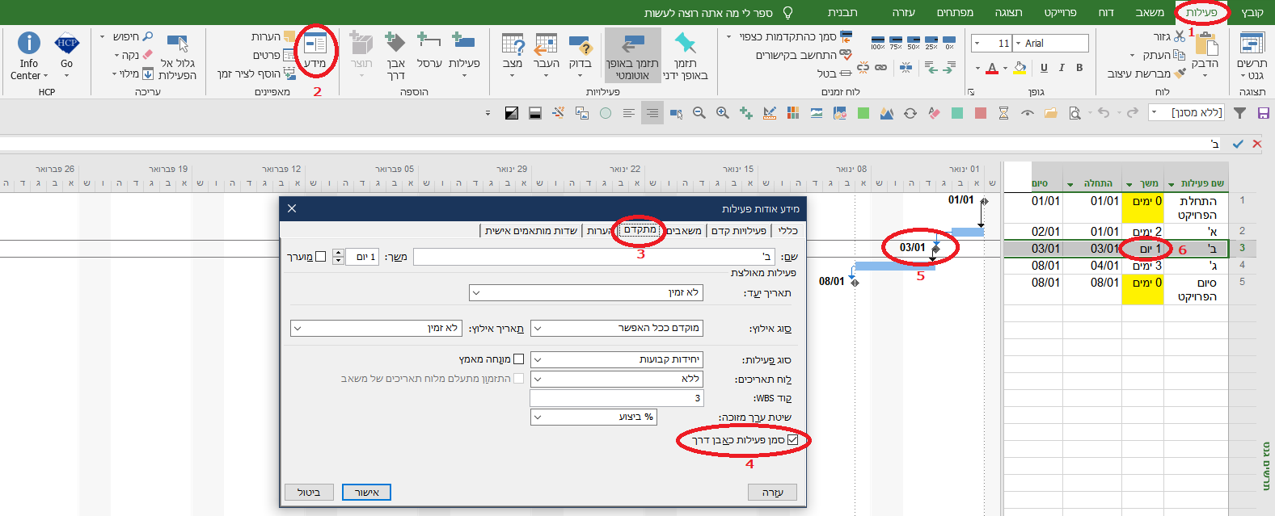Click the Italic I button
The height and width of the screenshot is (516, 1275).
click(1062, 68)
